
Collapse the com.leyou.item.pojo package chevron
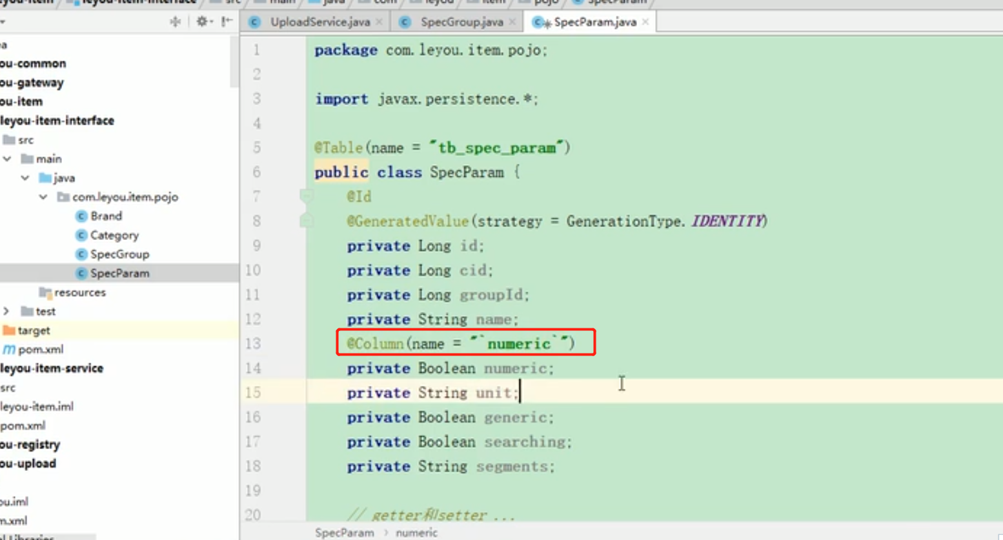[43, 197]
